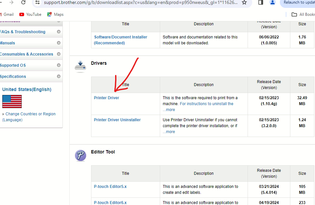Open the Gmail bookmark
Image resolution: width=315 pixels, height=205 pixels.
[x=7, y=14]
